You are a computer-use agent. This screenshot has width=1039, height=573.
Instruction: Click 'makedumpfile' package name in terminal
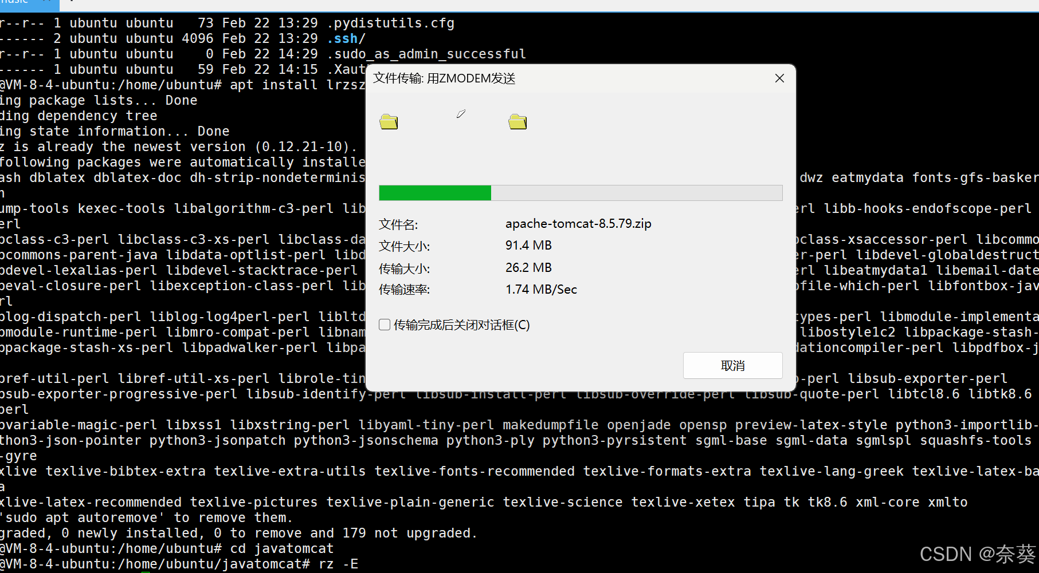(x=551, y=425)
